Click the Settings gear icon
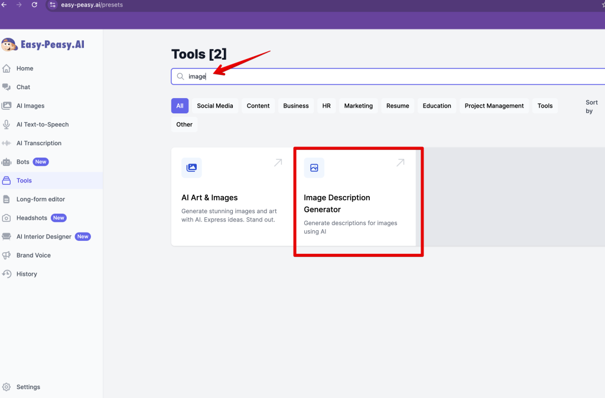 click(x=6, y=387)
